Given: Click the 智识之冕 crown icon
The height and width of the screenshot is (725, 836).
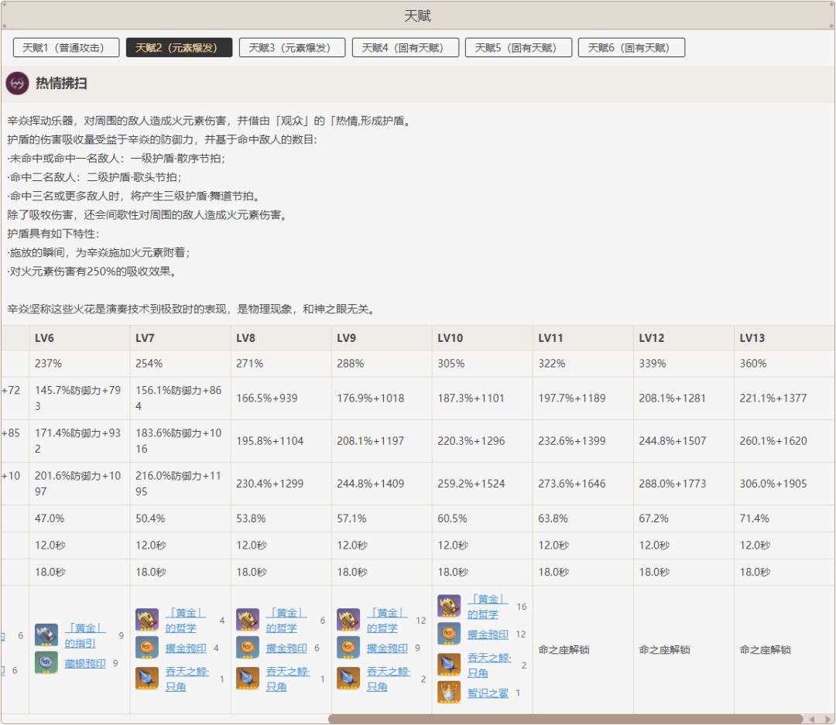Looking at the screenshot, I should click(x=449, y=693).
